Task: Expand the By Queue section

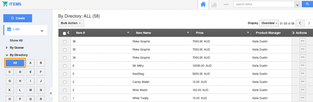Action: pos(15,48)
